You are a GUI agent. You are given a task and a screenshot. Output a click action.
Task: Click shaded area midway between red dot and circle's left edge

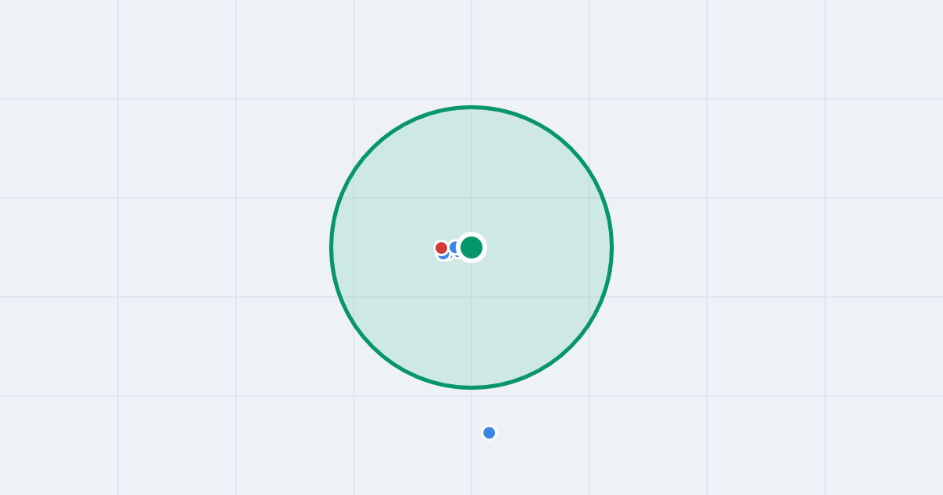coord(385,247)
